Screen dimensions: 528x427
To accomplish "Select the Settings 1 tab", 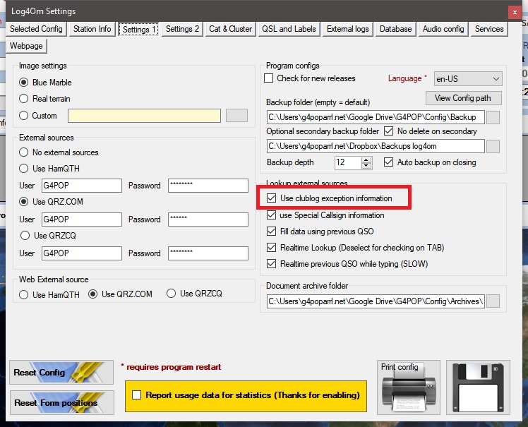I will coord(138,30).
